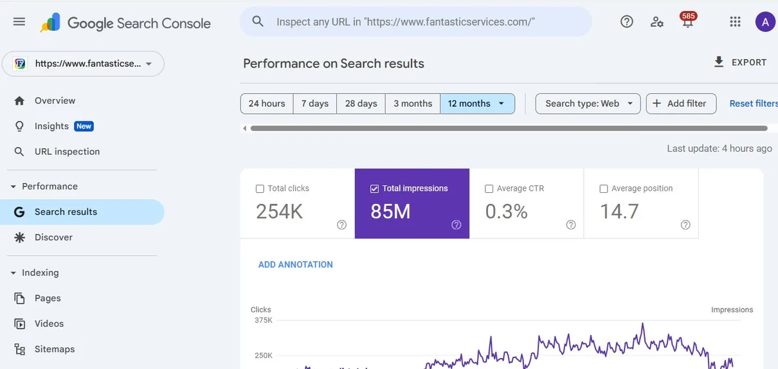The image size is (778, 369).
Task: Click the property favicon icon
Action: 20,64
